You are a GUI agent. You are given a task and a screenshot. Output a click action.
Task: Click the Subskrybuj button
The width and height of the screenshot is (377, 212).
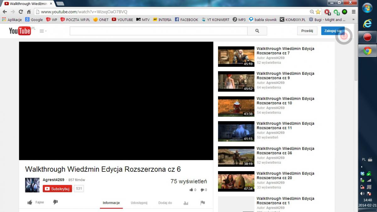coord(57,189)
